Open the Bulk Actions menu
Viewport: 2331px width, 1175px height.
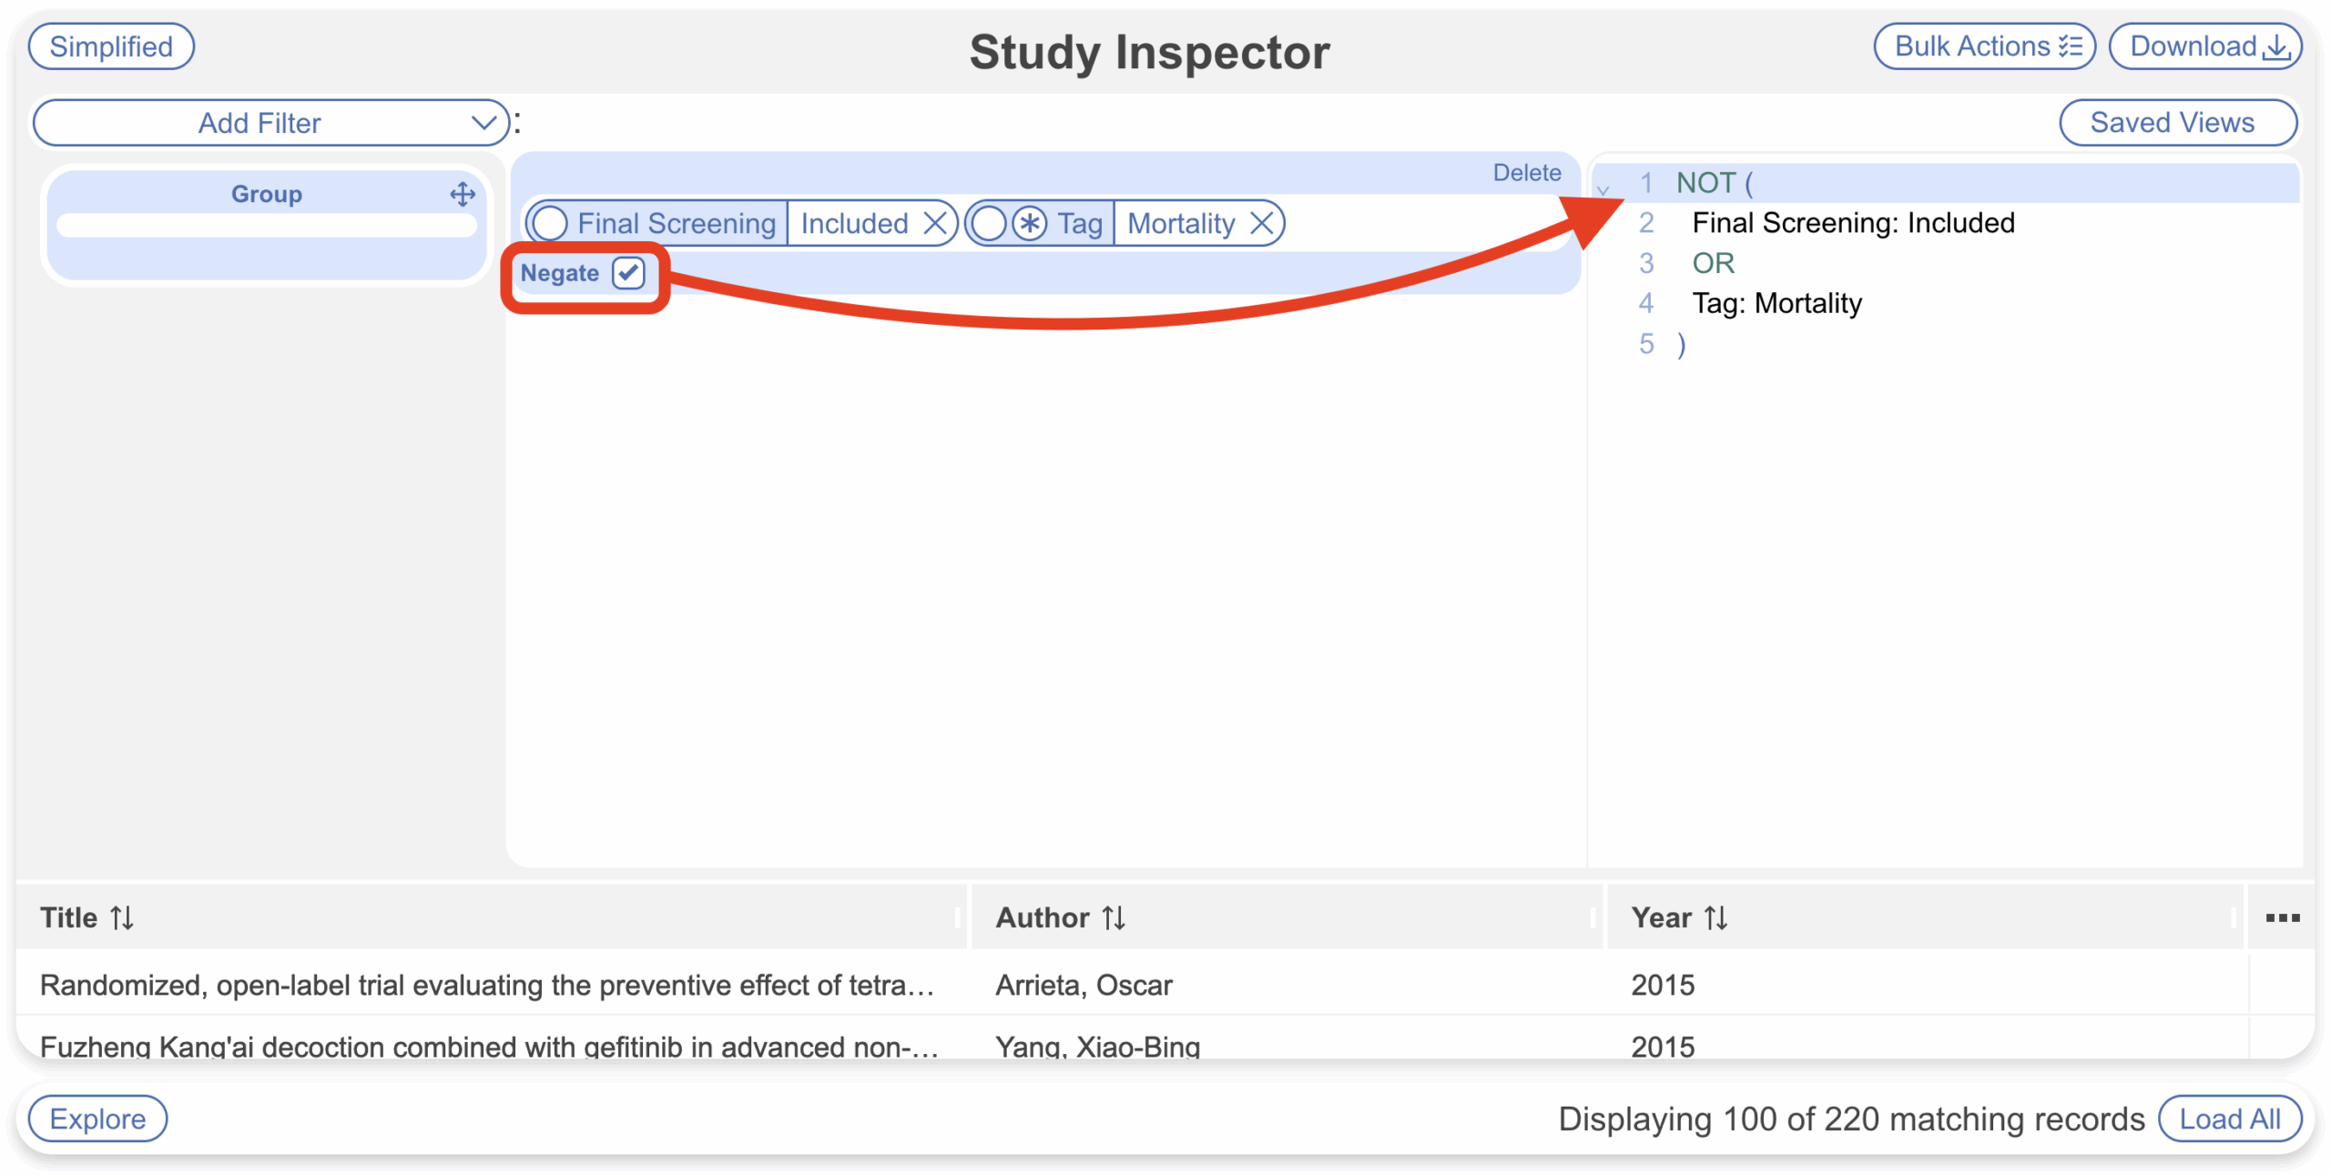coord(1985,46)
